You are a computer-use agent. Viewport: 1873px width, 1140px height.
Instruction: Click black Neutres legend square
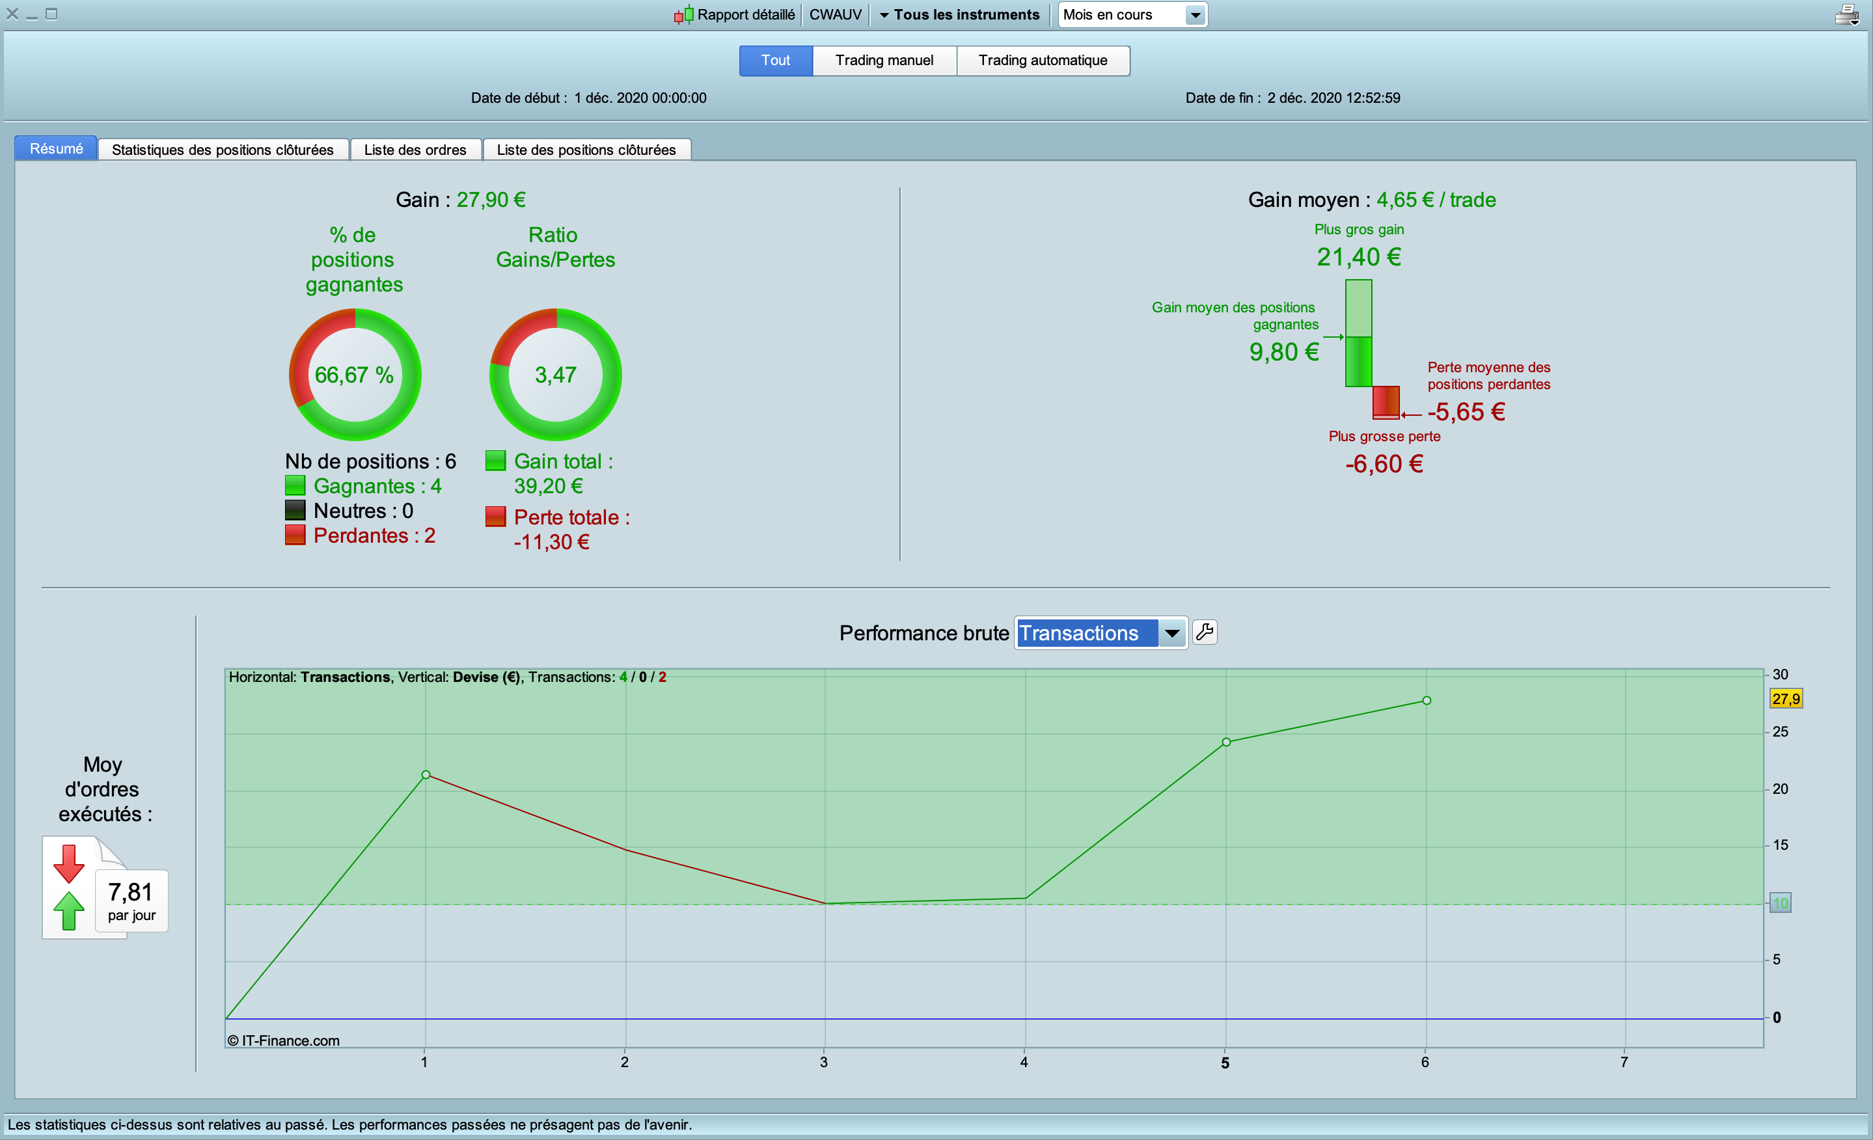(295, 510)
